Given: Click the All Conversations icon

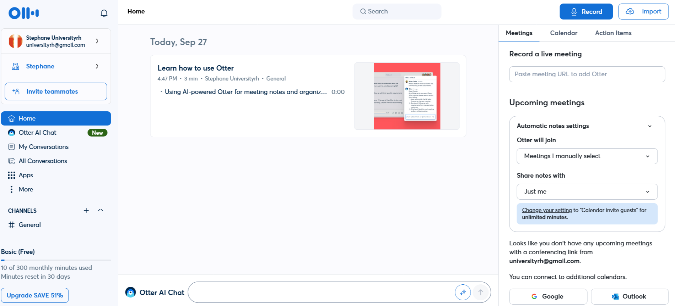Looking at the screenshot, I should pyautogui.click(x=12, y=161).
